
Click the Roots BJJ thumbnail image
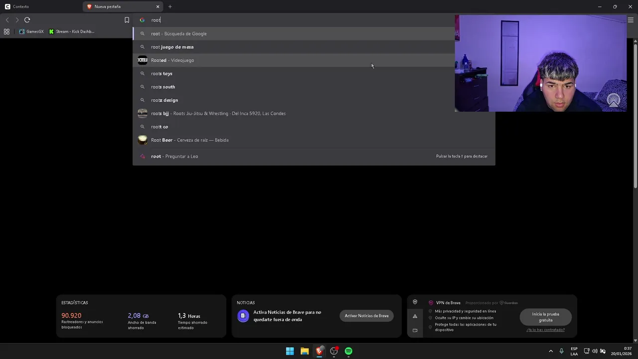(143, 113)
